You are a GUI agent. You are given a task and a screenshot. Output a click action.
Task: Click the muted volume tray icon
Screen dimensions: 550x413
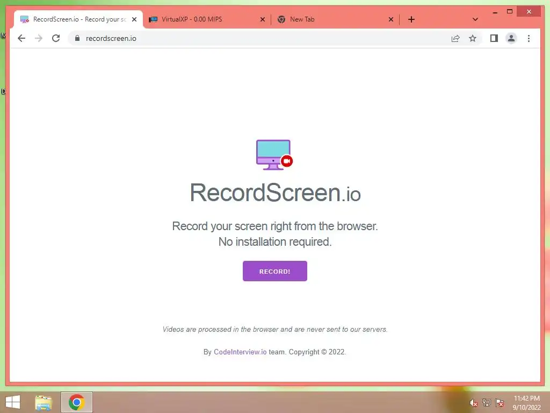(x=474, y=403)
